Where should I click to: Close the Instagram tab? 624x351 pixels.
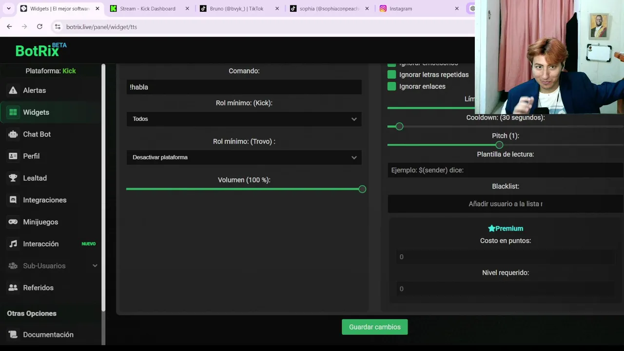457,8
